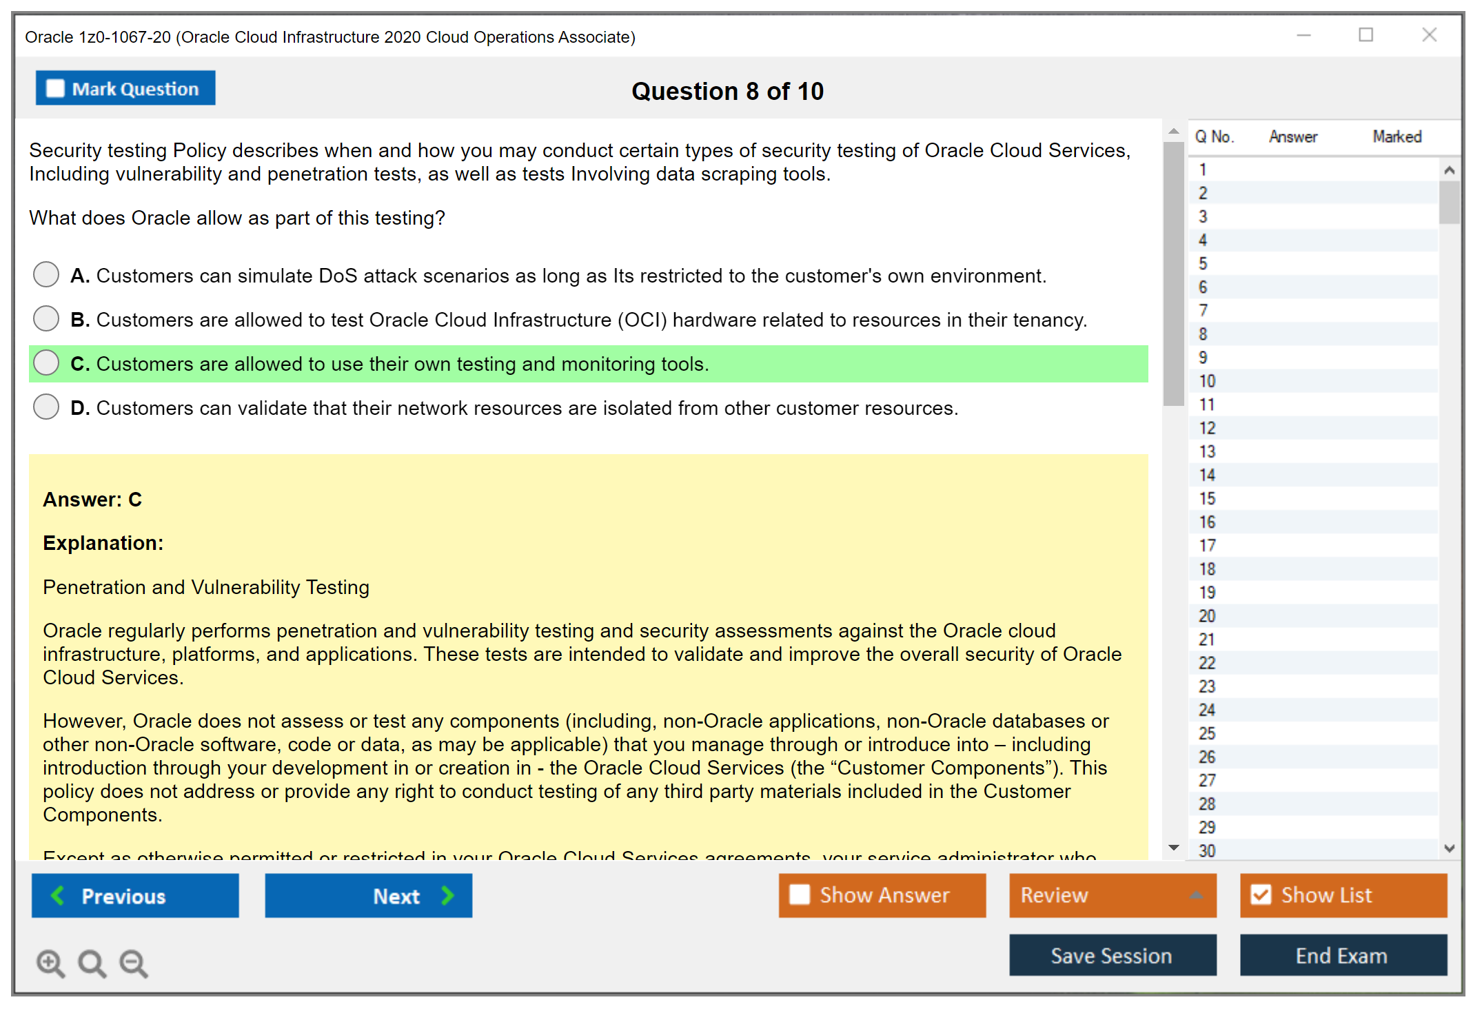Uncheck the Show List checkbox
Viewport: 1482px width, 1013px height.
[1261, 894]
